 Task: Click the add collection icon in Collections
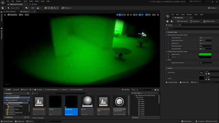pyautogui.click(x=25, y=117)
